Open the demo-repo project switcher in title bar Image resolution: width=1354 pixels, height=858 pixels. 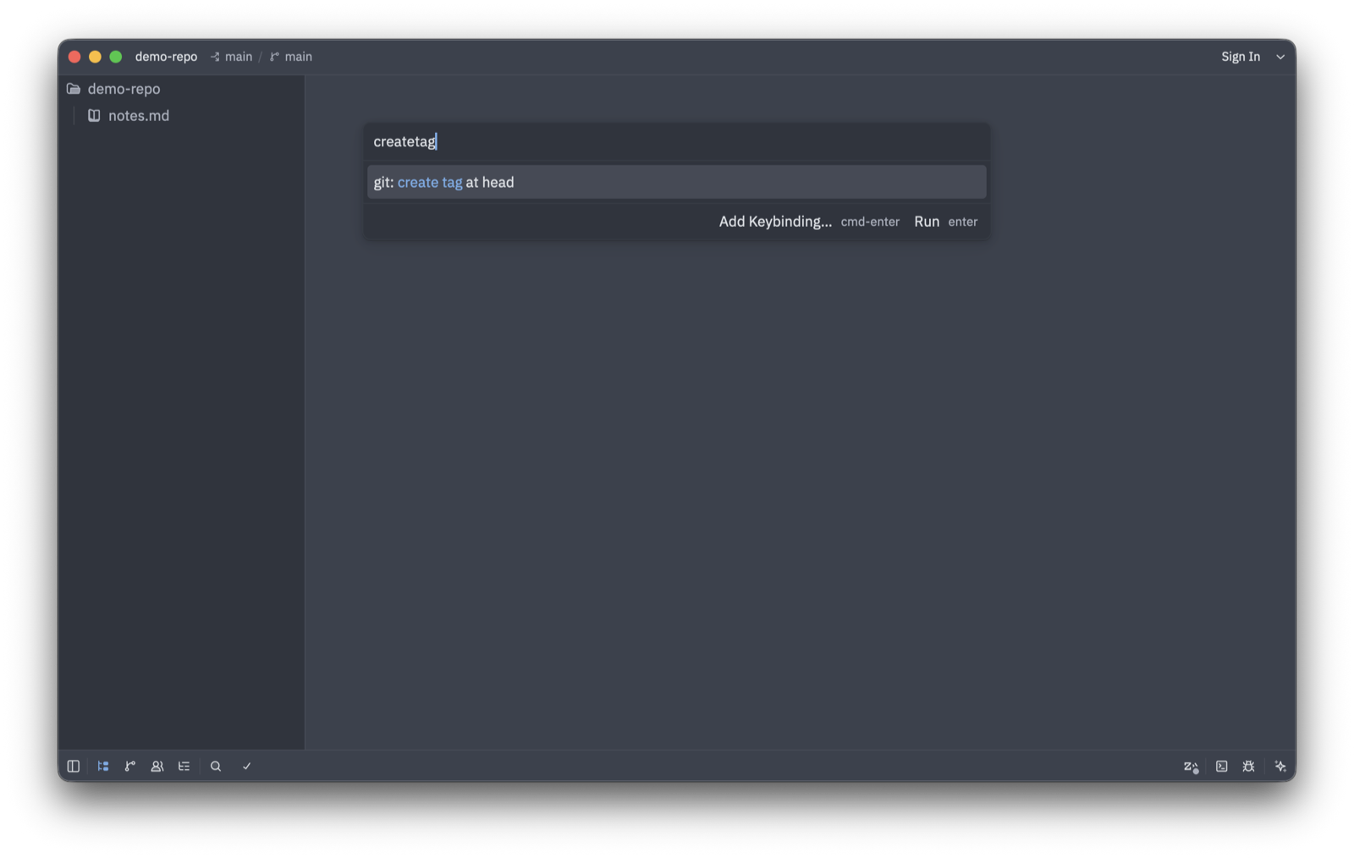[x=166, y=57]
